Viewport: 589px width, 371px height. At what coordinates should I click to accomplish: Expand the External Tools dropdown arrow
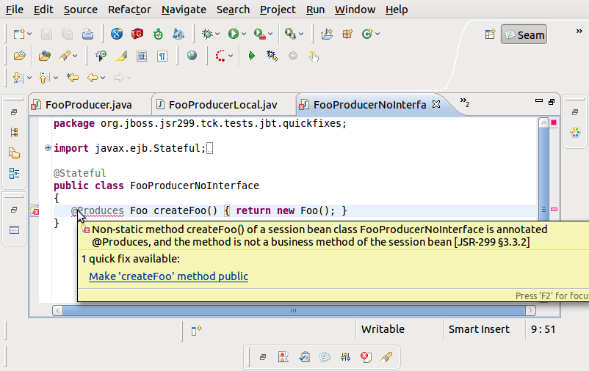click(x=270, y=34)
